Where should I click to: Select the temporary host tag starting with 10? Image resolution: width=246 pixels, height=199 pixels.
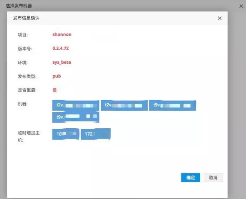click(66, 134)
